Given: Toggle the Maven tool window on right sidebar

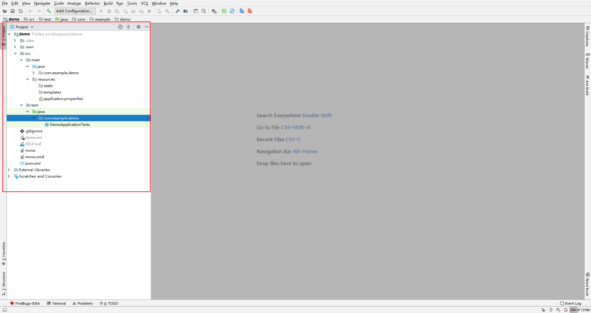Looking at the screenshot, I should click(x=588, y=61).
